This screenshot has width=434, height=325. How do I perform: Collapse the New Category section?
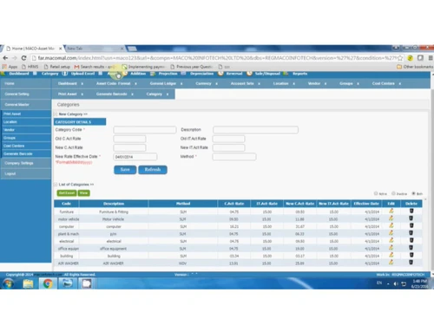(56, 114)
